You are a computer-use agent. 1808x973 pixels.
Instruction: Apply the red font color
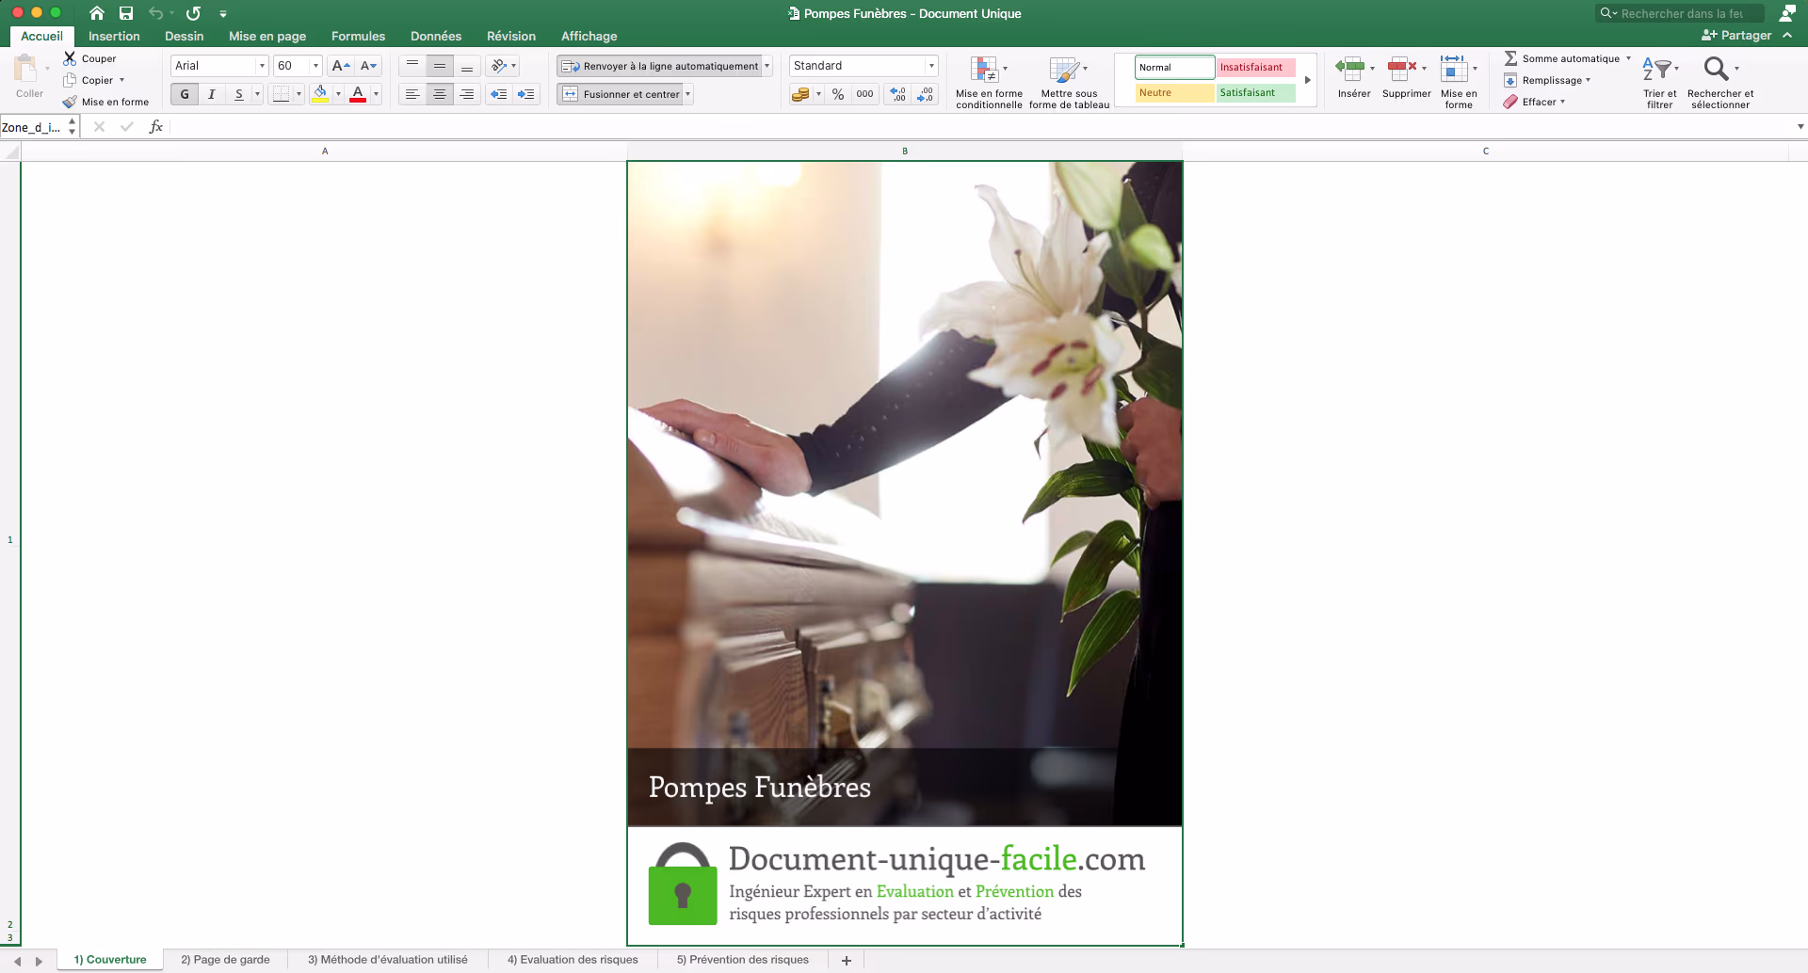point(358,94)
